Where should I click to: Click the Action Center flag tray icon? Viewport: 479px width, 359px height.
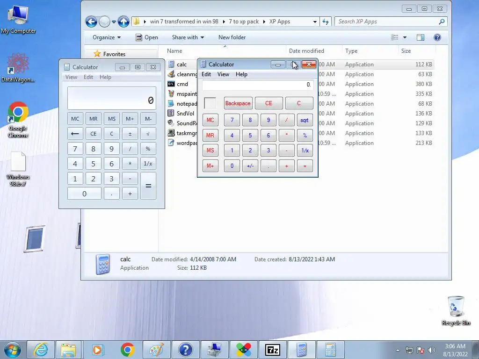pos(421,350)
